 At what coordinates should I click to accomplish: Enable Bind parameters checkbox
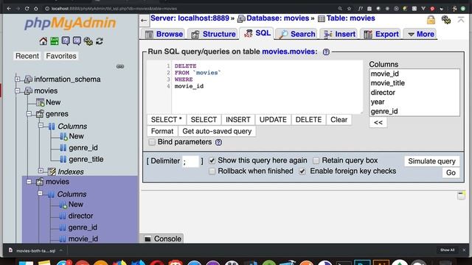152,142
